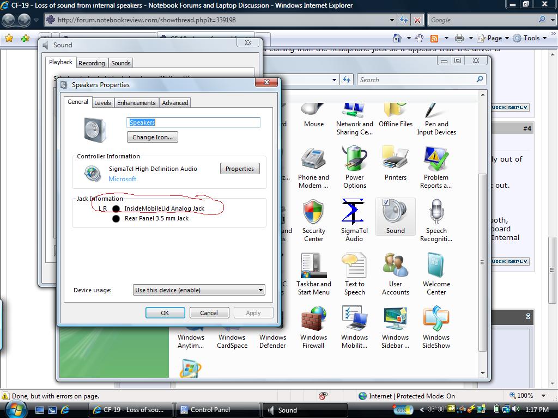Select the Playback tab in Sound window
558x418 pixels.
point(60,62)
